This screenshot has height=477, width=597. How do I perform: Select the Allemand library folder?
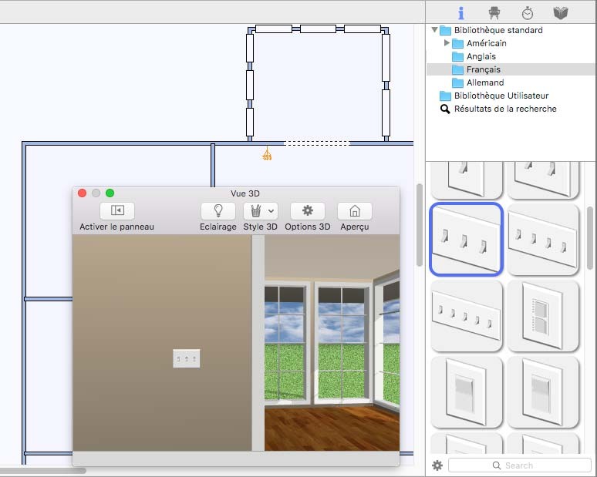pyautogui.click(x=484, y=82)
